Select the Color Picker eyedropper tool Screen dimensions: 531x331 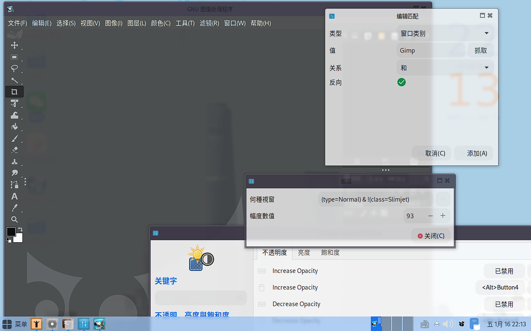(15, 208)
